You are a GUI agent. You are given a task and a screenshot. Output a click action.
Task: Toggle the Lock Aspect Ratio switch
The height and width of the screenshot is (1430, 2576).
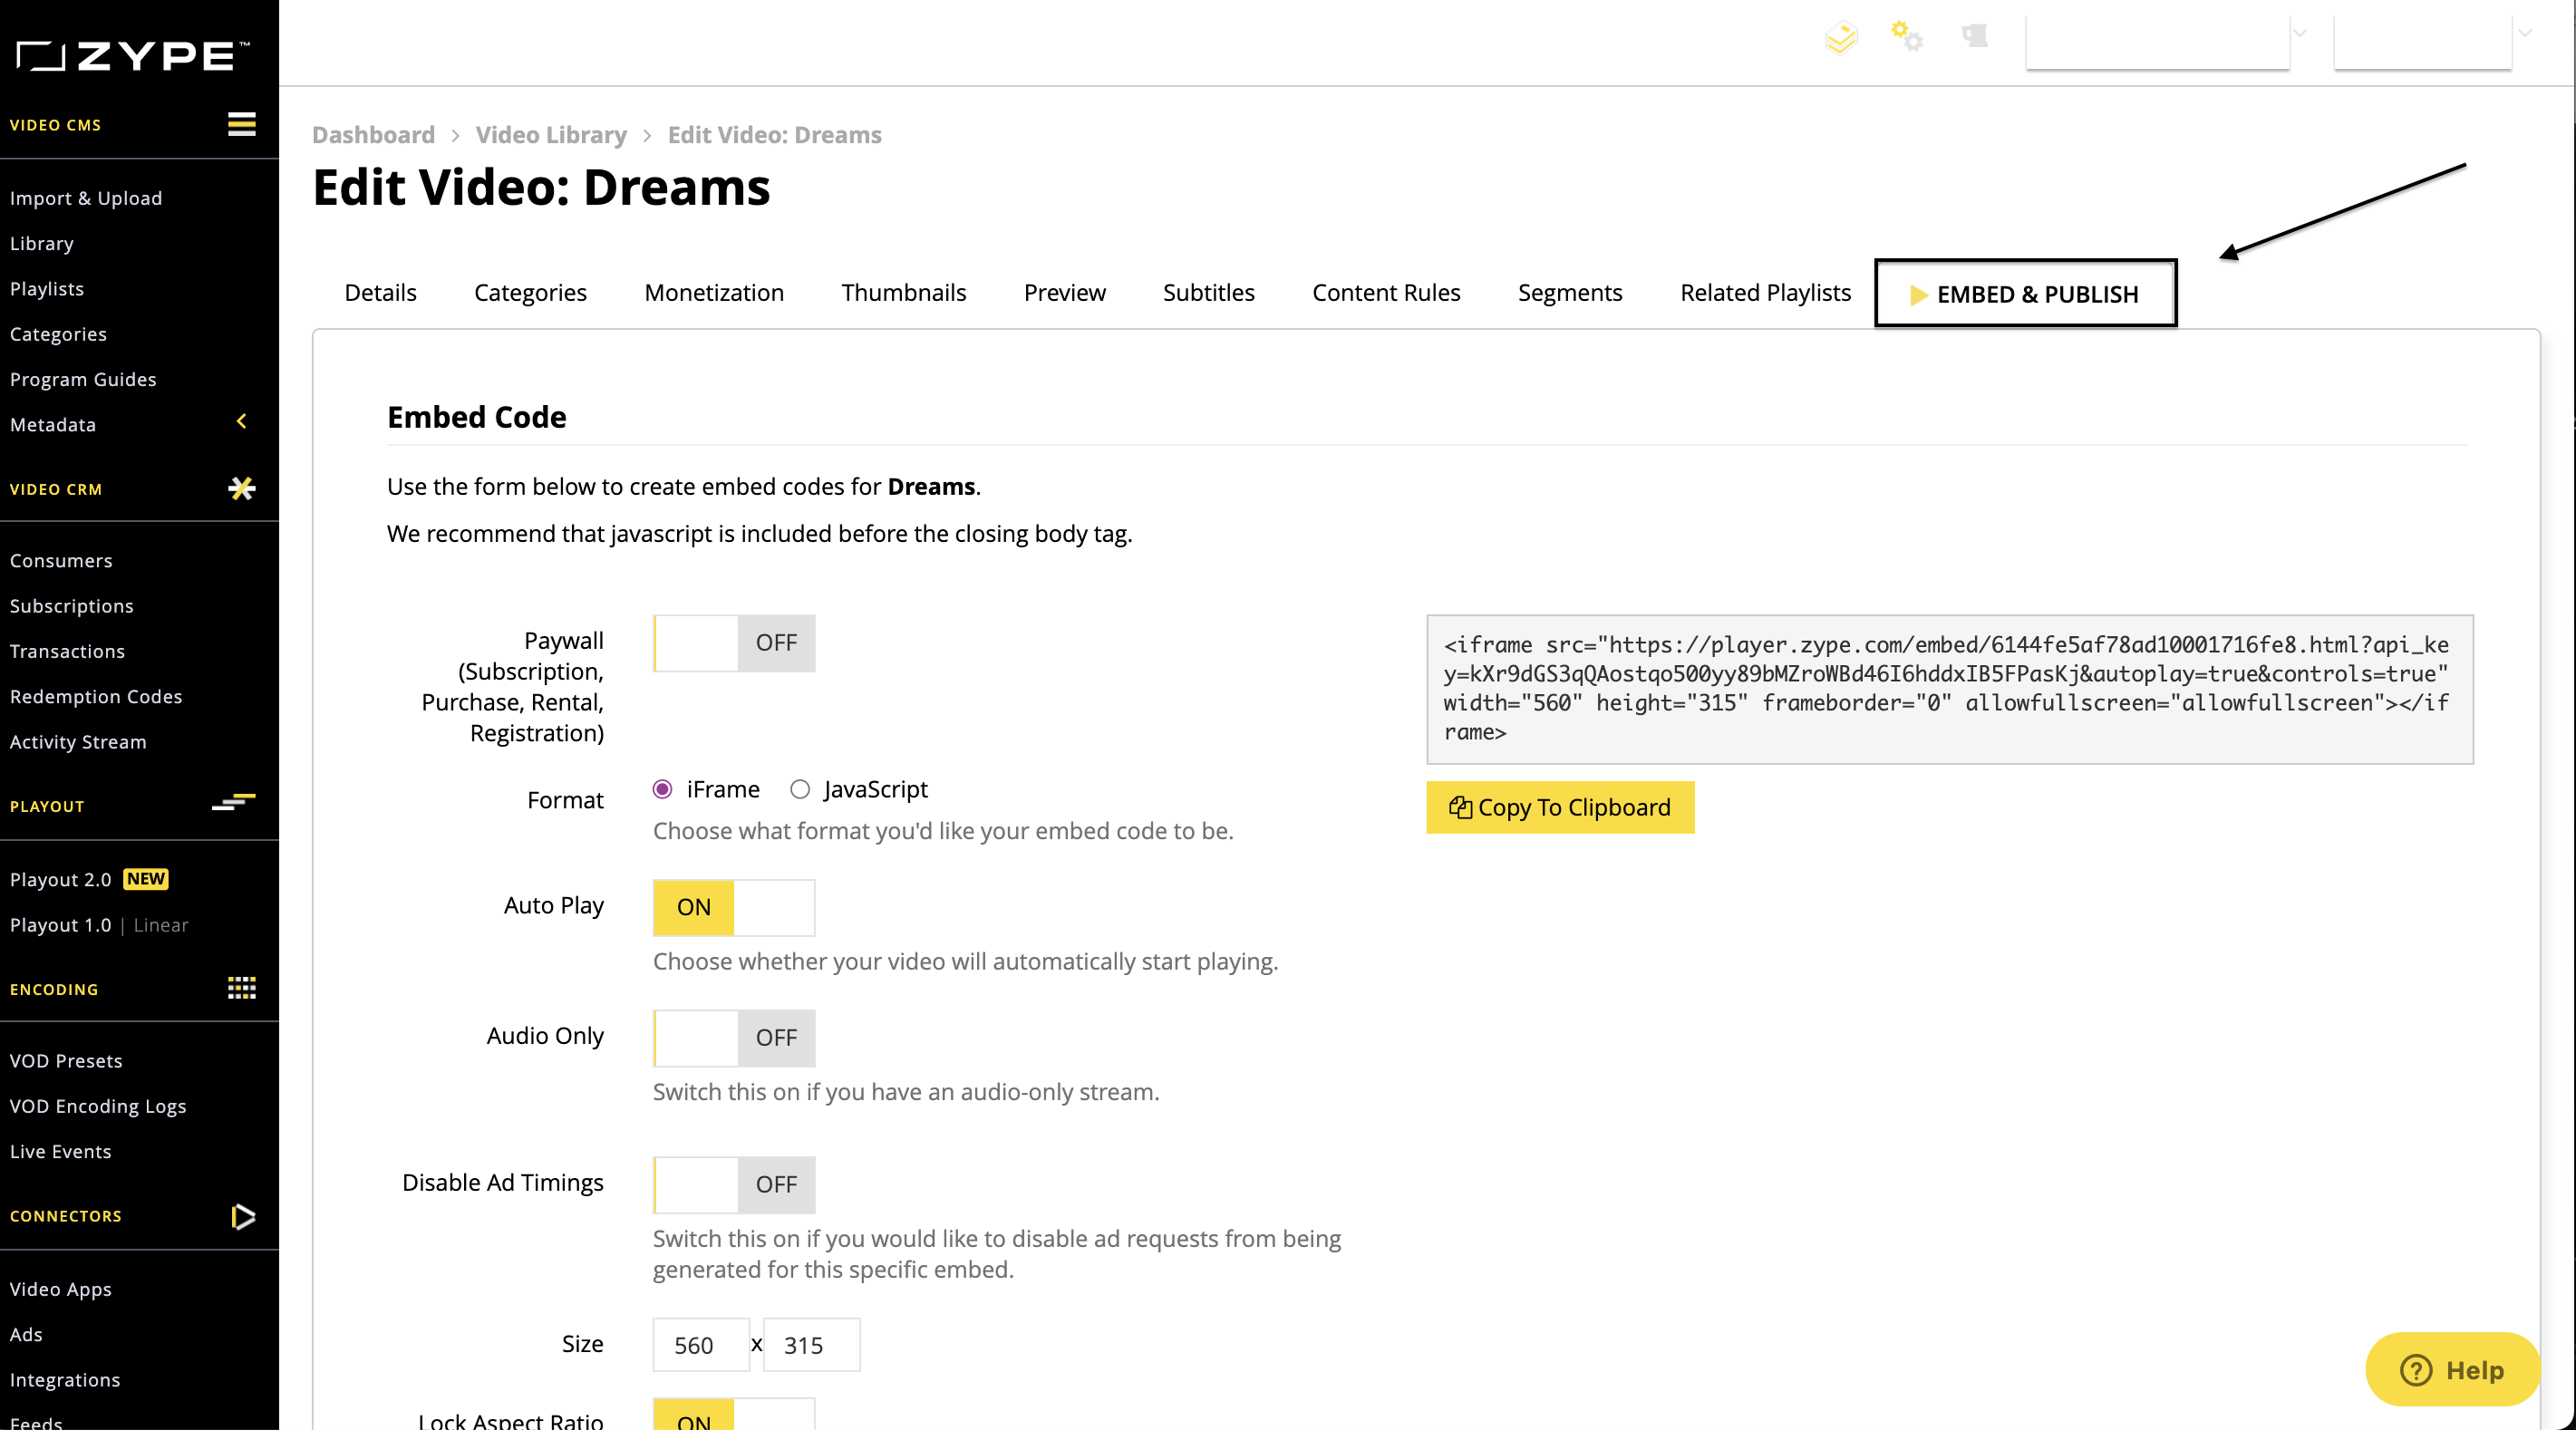coord(734,1414)
